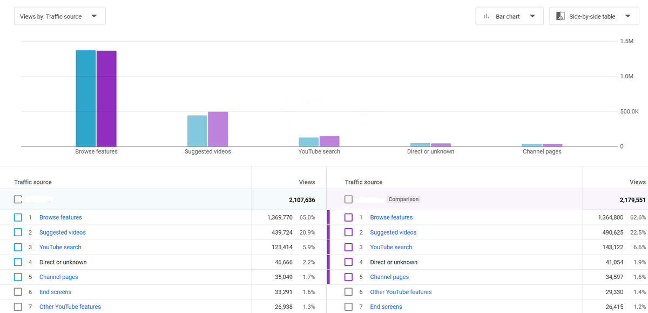648x313 pixels.
Task: Click 'Direct or unknown' text in comparison table
Action: (394, 262)
